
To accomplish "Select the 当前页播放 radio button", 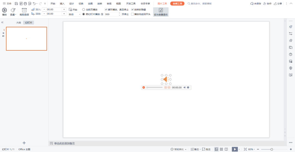I will click(84, 9).
